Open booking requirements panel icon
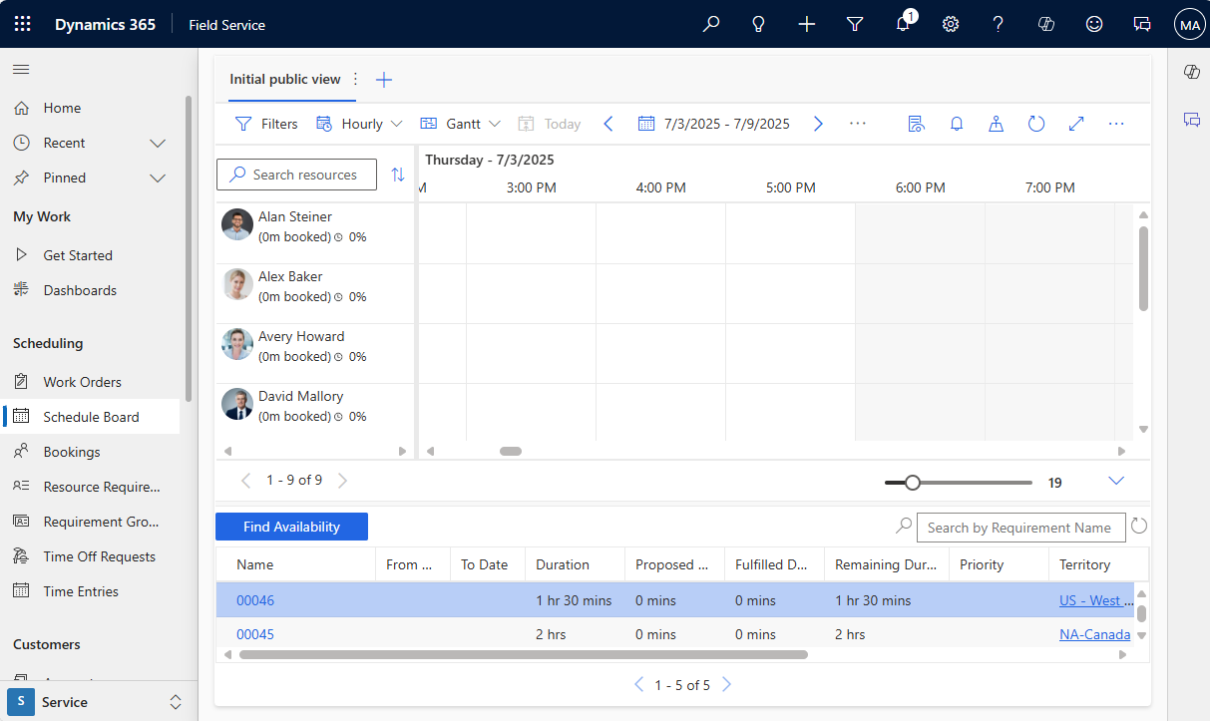The width and height of the screenshot is (1210, 721). pos(917,123)
